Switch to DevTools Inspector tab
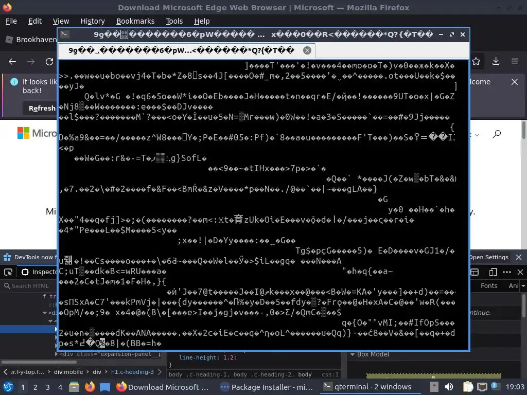 point(39,272)
